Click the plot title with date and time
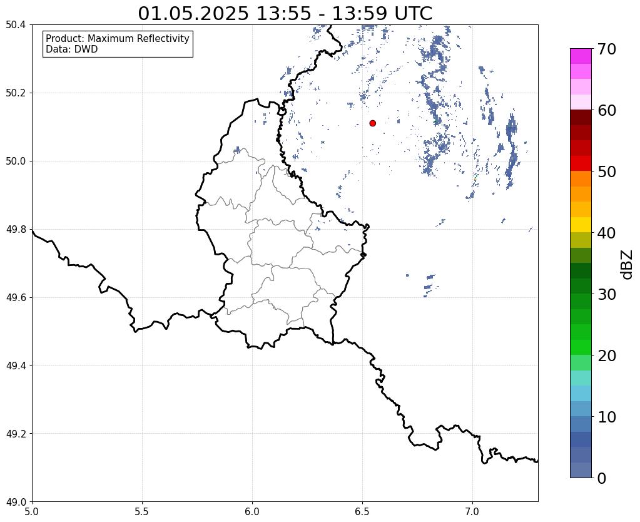 coord(285,13)
